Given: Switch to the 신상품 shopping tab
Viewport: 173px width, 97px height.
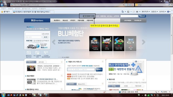Looking at the screenshot, I should 126,86.
